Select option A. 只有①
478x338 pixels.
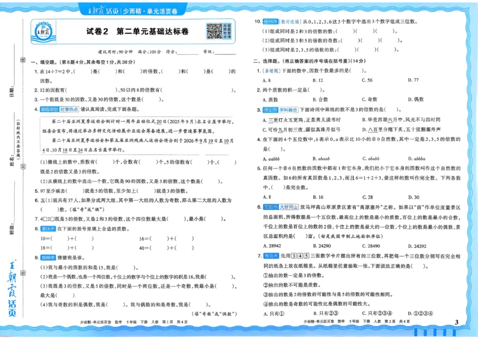274,314
